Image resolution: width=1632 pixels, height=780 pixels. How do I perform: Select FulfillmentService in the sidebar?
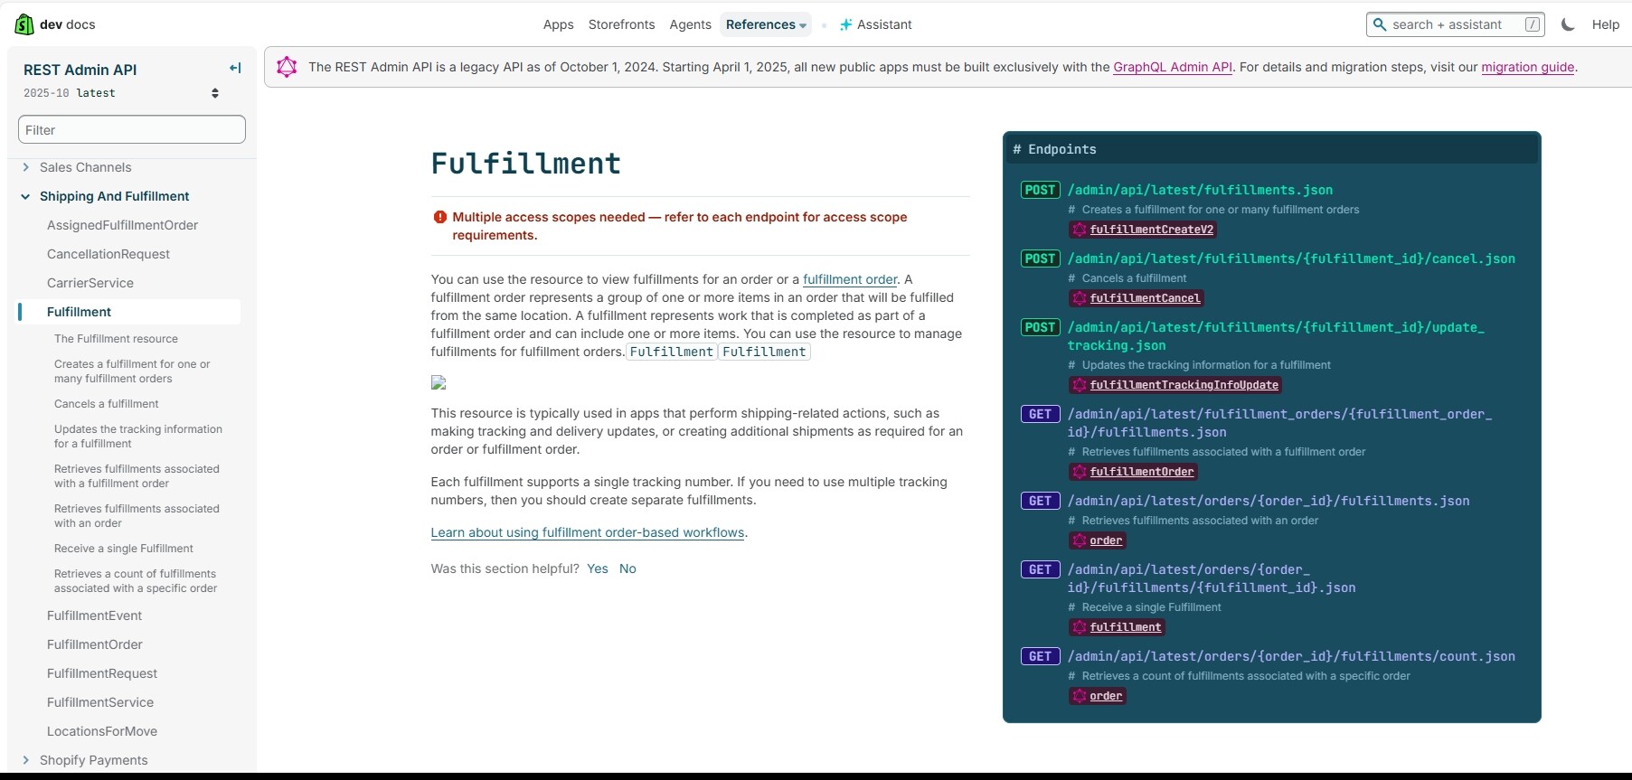point(100,702)
